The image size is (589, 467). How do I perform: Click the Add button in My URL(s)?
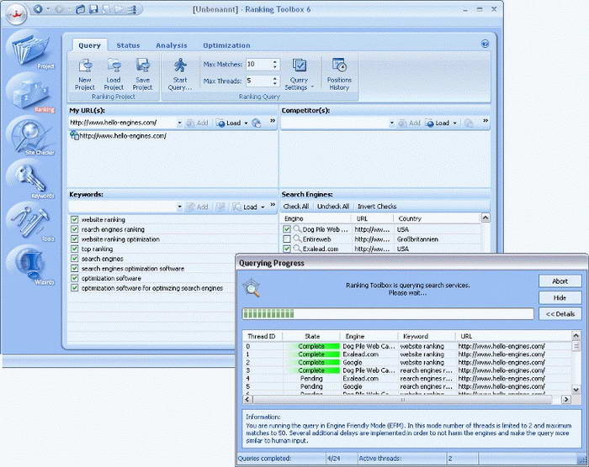coord(197,123)
